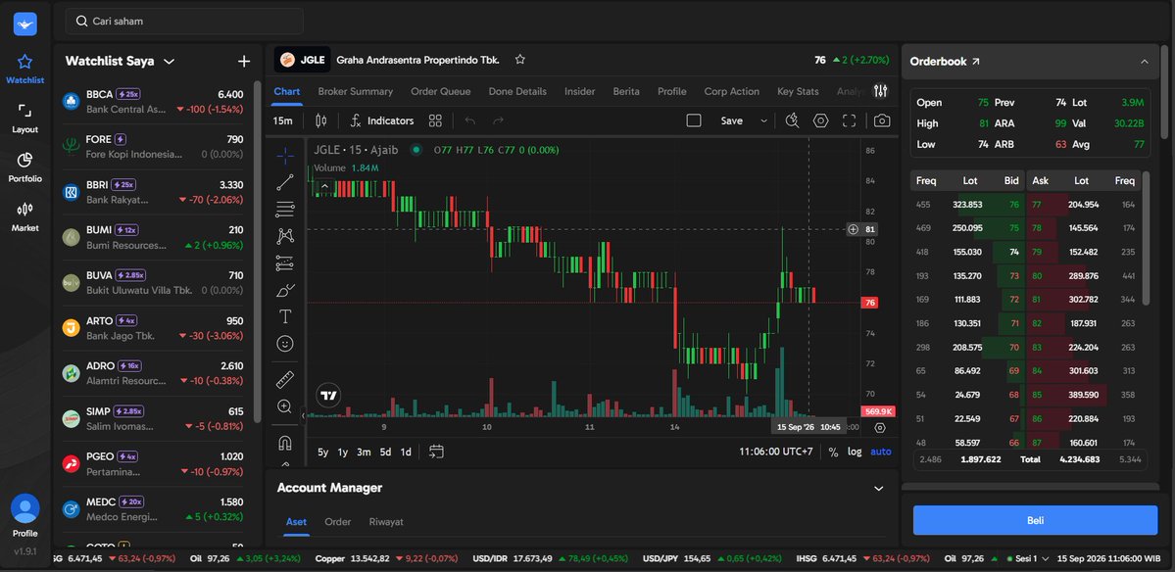Select the zoom in tool
1175x572 pixels.
285,406
